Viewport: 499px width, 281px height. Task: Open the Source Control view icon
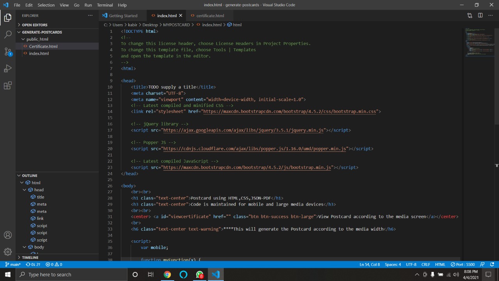pyautogui.click(x=8, y=52)
